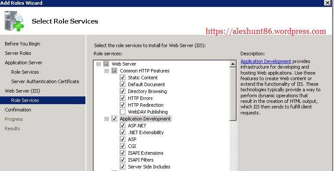
Task: Toggle the Web Server checkbox
Action: click(x=106, y=64)
